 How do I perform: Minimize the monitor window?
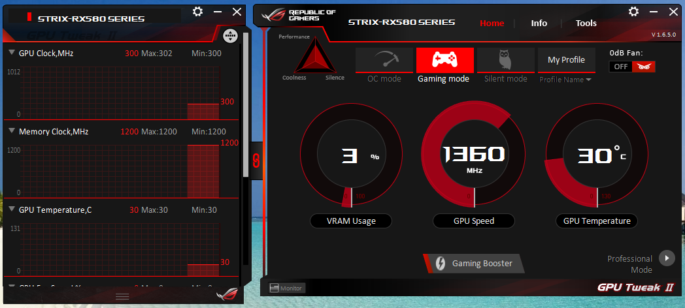pos(218,12)
